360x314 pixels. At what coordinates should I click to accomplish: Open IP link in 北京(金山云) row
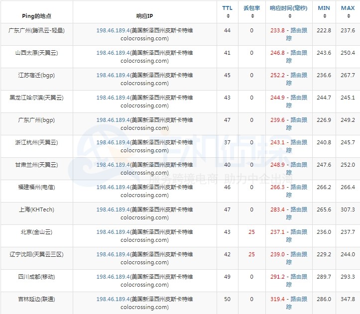point(113,232)
